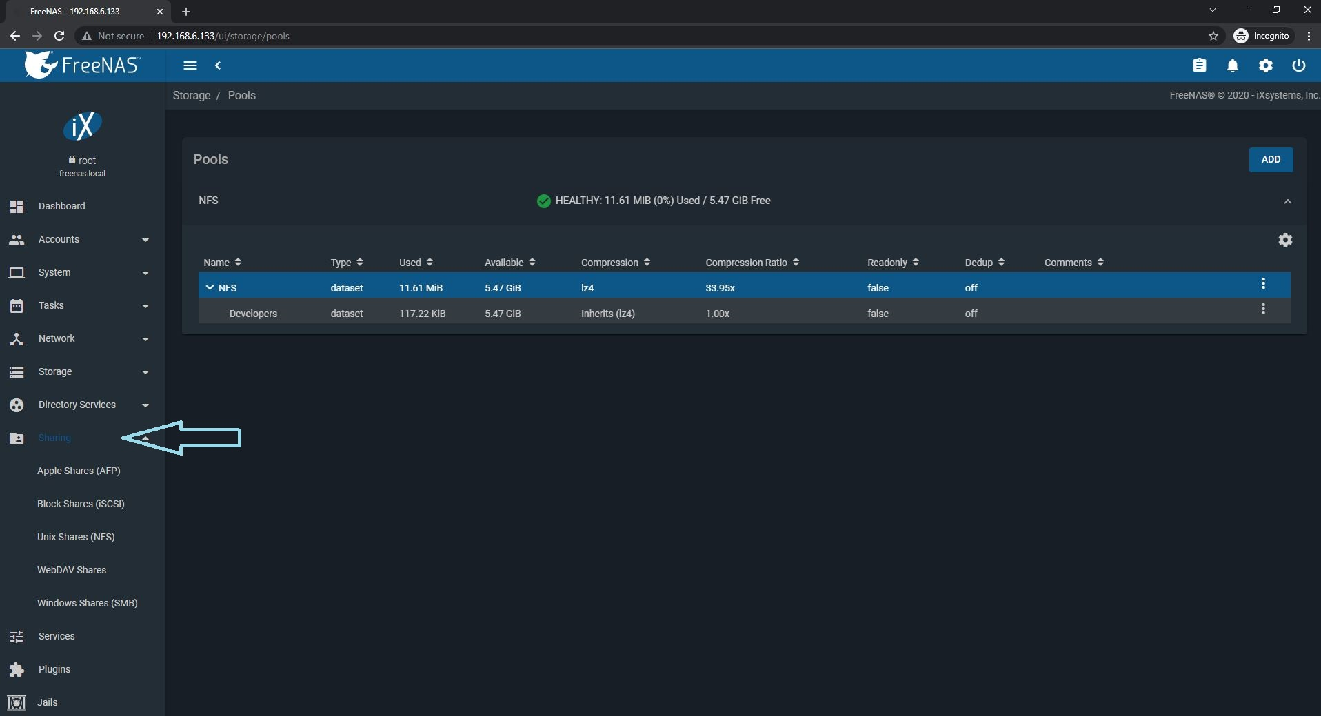
Task: Click the Storage breadcrumb link
Action: pos(192,95)
